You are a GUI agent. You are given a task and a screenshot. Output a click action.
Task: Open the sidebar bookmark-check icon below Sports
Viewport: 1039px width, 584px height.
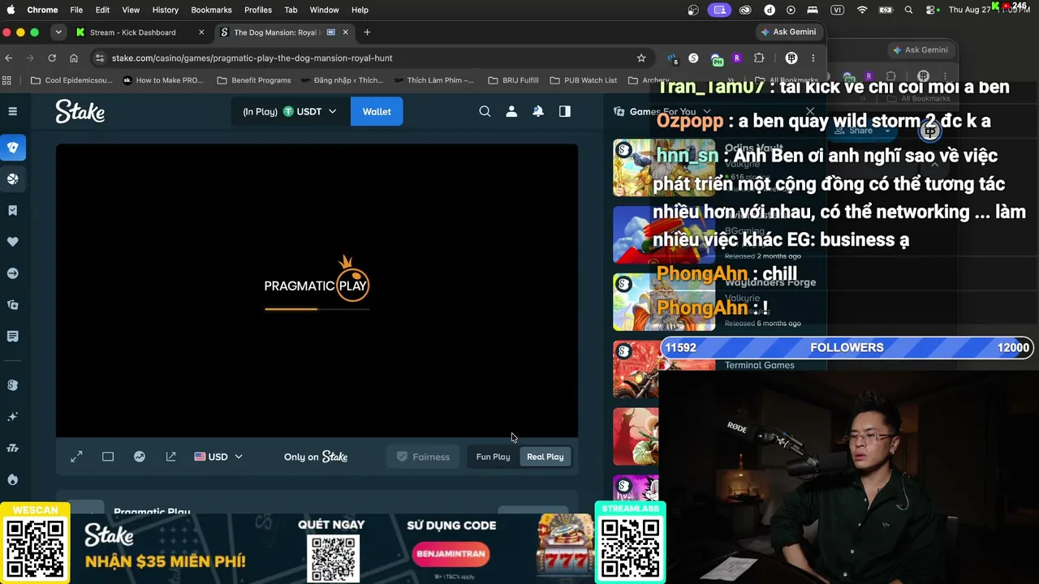12,211
